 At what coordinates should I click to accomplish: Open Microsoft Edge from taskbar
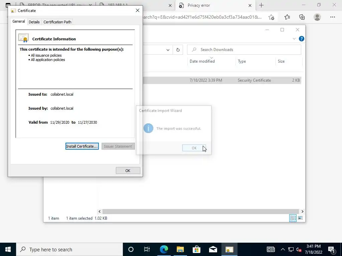tap(164, 249)
